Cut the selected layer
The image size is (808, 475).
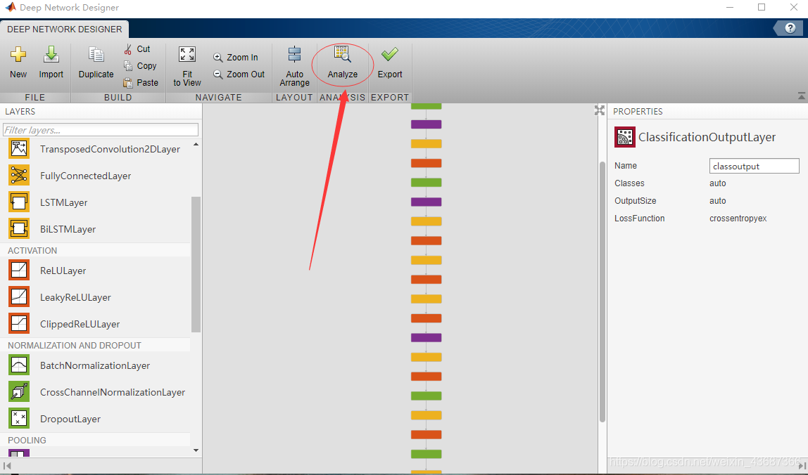[x=137, y=49]
